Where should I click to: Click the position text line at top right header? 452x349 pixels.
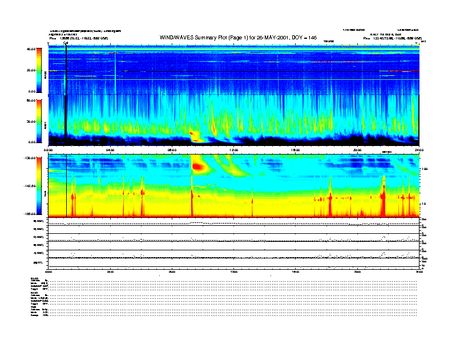point(393,38)
